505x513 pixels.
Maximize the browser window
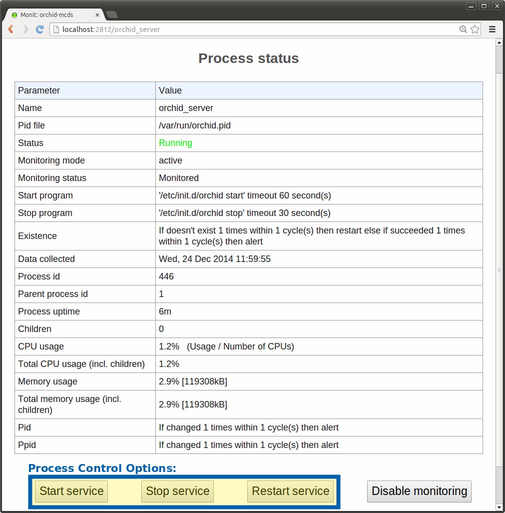click(x=484, y=6)
